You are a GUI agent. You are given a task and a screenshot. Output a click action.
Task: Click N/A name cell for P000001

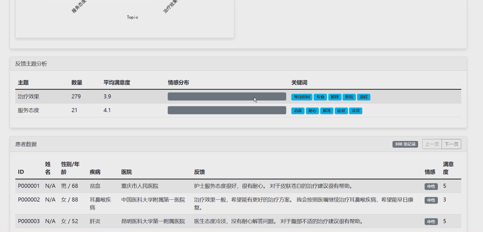pos(50,186)
